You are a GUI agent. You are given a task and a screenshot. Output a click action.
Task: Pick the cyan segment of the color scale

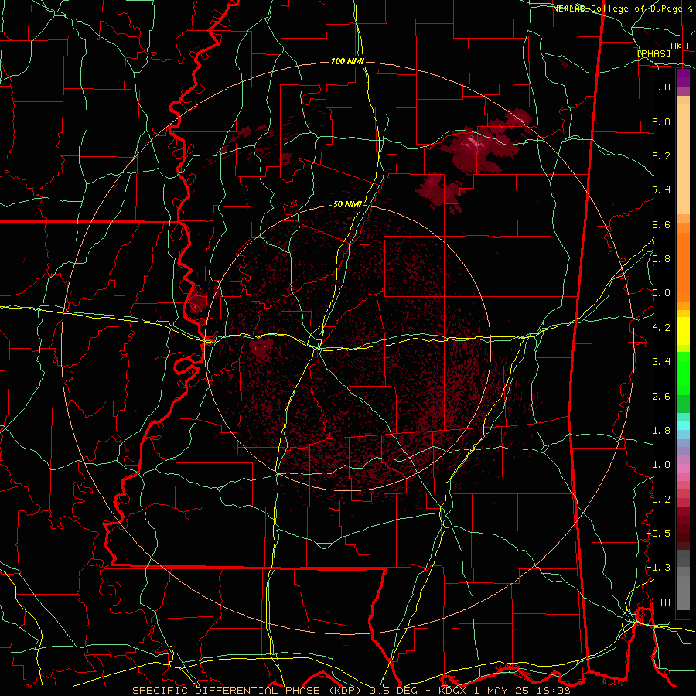tap(683, 425)
